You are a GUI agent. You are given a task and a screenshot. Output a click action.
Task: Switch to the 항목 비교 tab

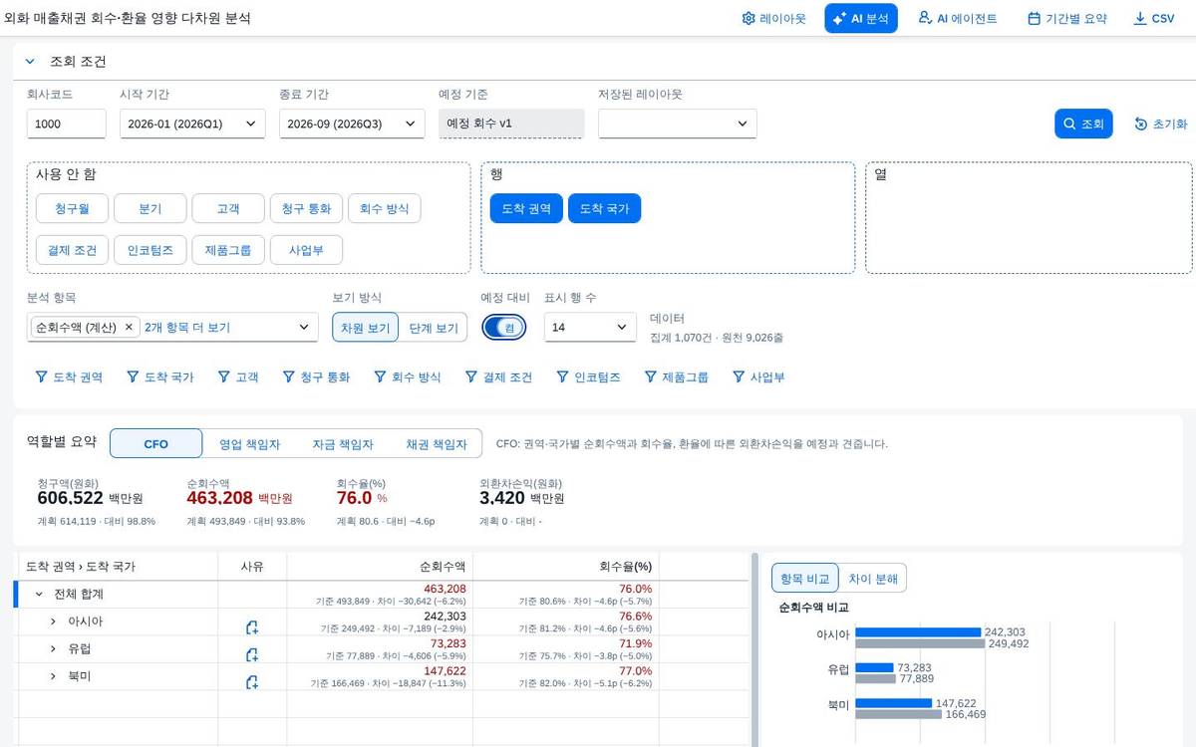[804, 579]
